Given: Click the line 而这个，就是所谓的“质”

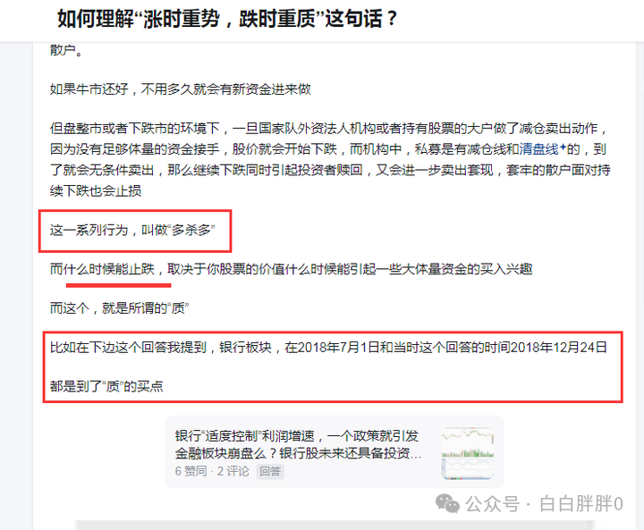Looking at the screenshot, I should pyautogui.click(x=119, y=308).
